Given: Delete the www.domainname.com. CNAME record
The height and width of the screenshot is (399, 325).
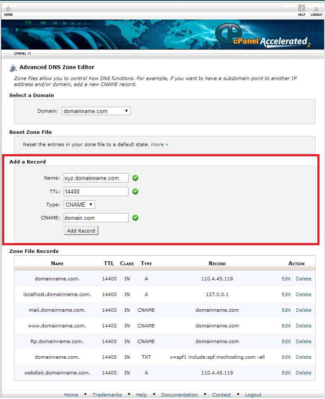Looking at the screenshot, I should (303, 326).
